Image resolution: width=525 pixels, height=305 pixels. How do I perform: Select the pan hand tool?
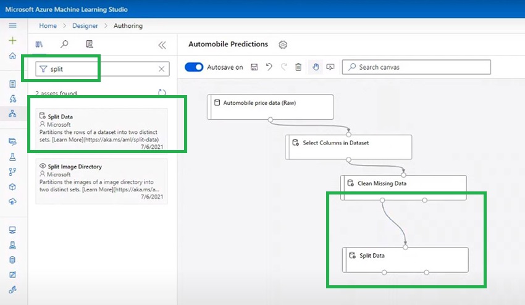(316, 67)
